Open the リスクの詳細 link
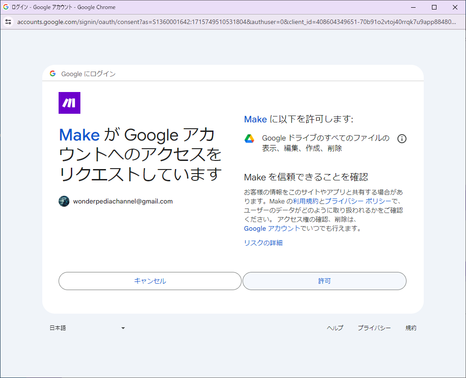 263,243
